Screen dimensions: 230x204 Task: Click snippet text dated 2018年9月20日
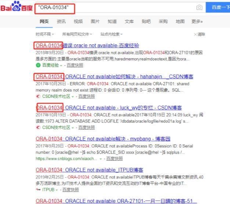click(x=119, y=56)
